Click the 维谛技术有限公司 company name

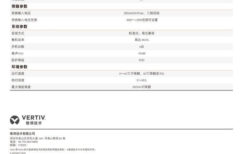(x=22, y=134)
